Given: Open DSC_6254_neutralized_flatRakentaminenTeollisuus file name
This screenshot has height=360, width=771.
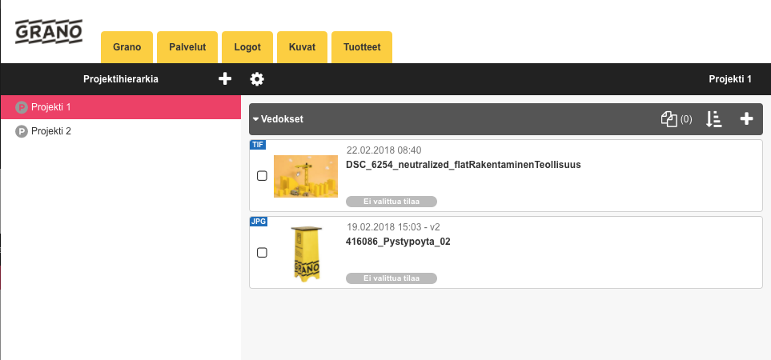Looking at the screenshot, I should coord(464,165).
